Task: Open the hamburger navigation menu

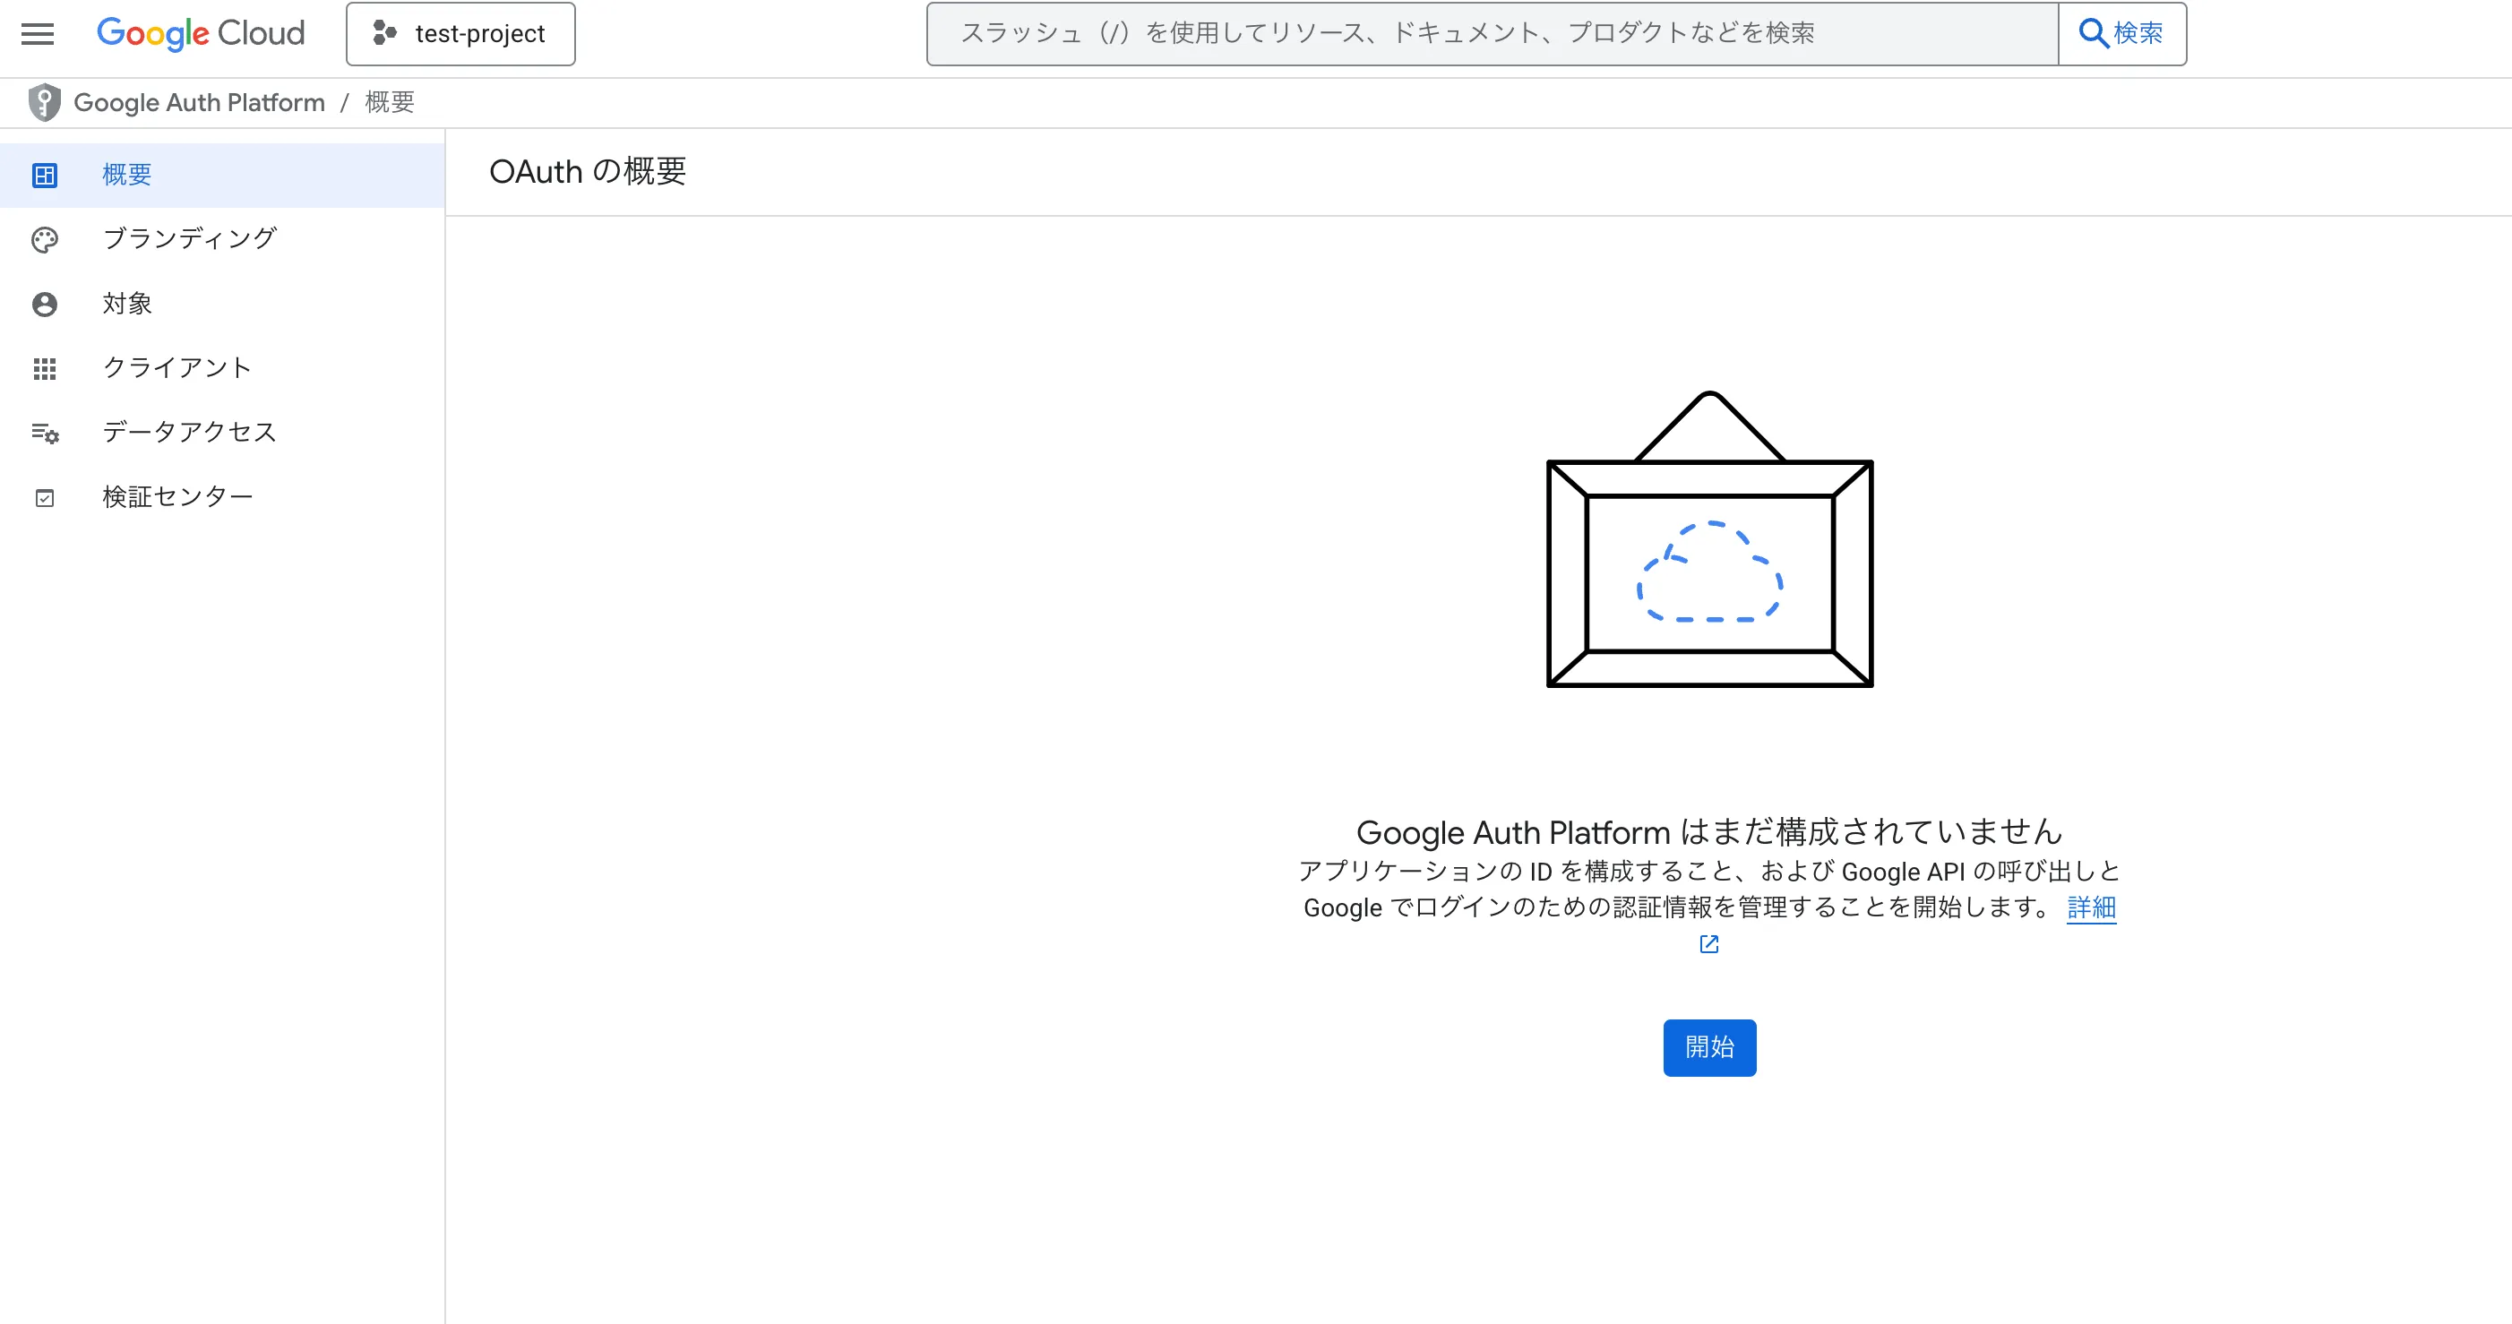Action: (37, 34)
